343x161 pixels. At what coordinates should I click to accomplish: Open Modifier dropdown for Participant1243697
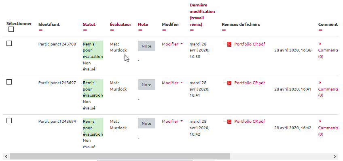coord(172,83)
